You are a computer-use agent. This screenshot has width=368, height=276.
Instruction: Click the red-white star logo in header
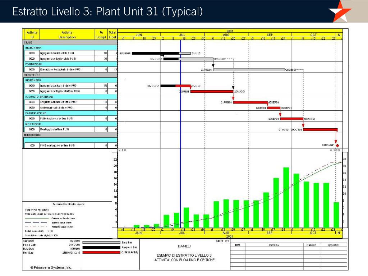(x=340, y=11)
